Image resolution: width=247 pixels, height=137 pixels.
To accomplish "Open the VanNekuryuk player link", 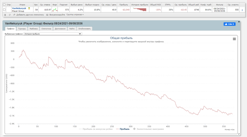I will (x=19, y=8).
